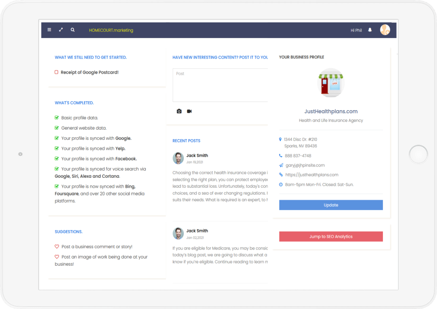Click the video camera icon under post box
The image size is (437, 309).
tap(189, 111)
